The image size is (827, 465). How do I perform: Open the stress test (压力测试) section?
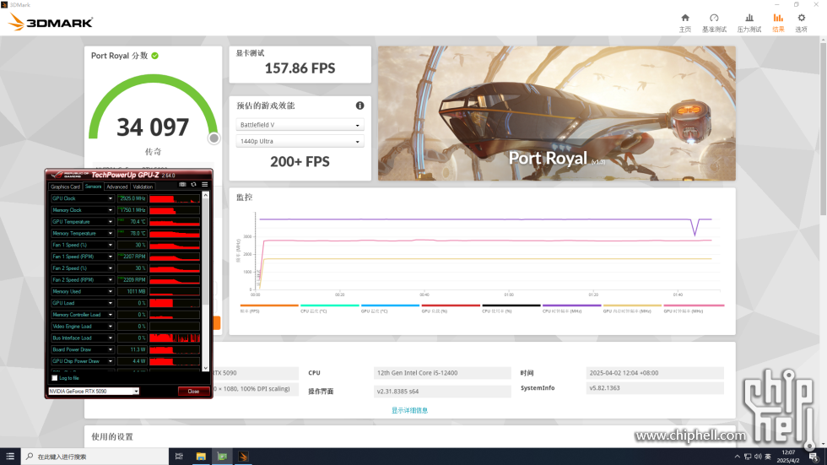point(749,23)
